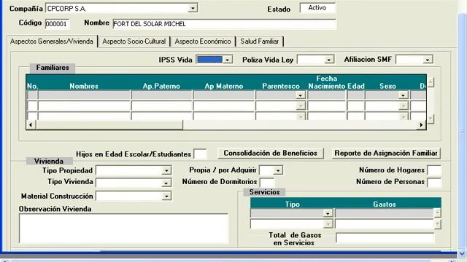The image size is (467, 262).
Task: Click Número de Hogares field
Action: point(434,170)
